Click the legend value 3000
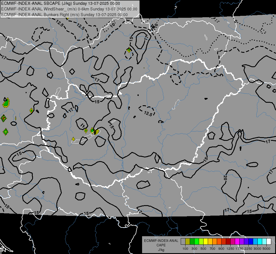Screen dimensions: 276x254 click(x=257, y=249)
